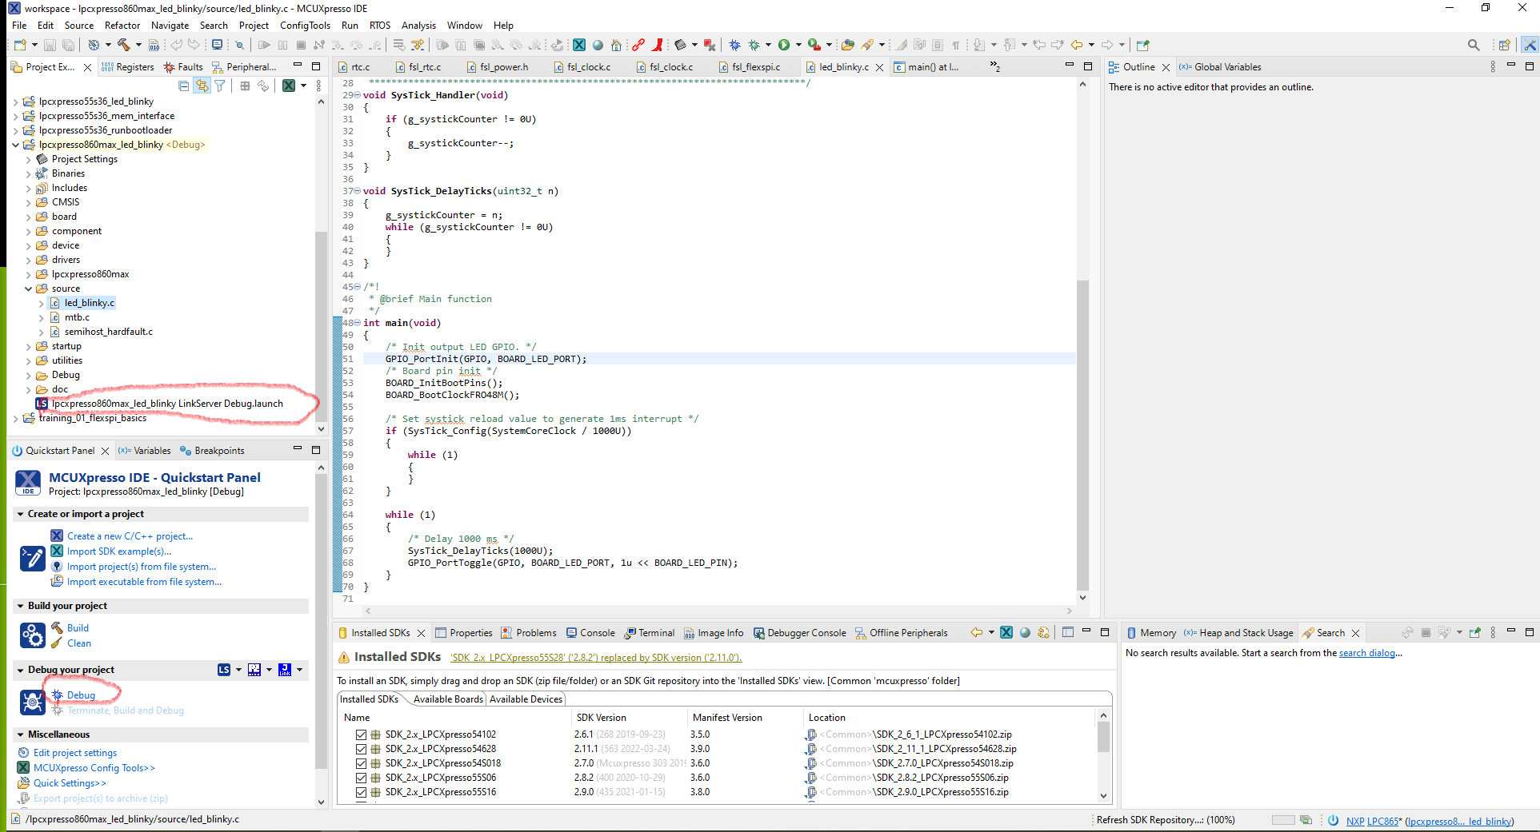Click the red boot Clean toolbar icon

pyautogui.click(x=657, y=45)
